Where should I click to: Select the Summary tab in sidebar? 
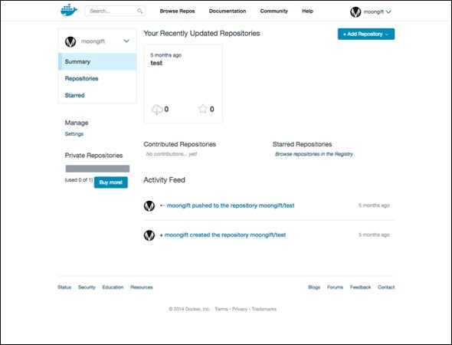point(97,61)
